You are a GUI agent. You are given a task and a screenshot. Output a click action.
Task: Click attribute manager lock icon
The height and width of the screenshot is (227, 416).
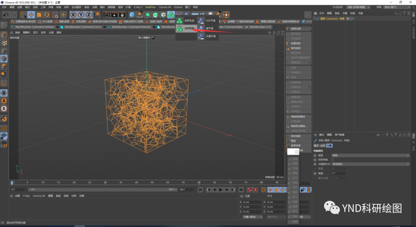click(x=400, y=135)
